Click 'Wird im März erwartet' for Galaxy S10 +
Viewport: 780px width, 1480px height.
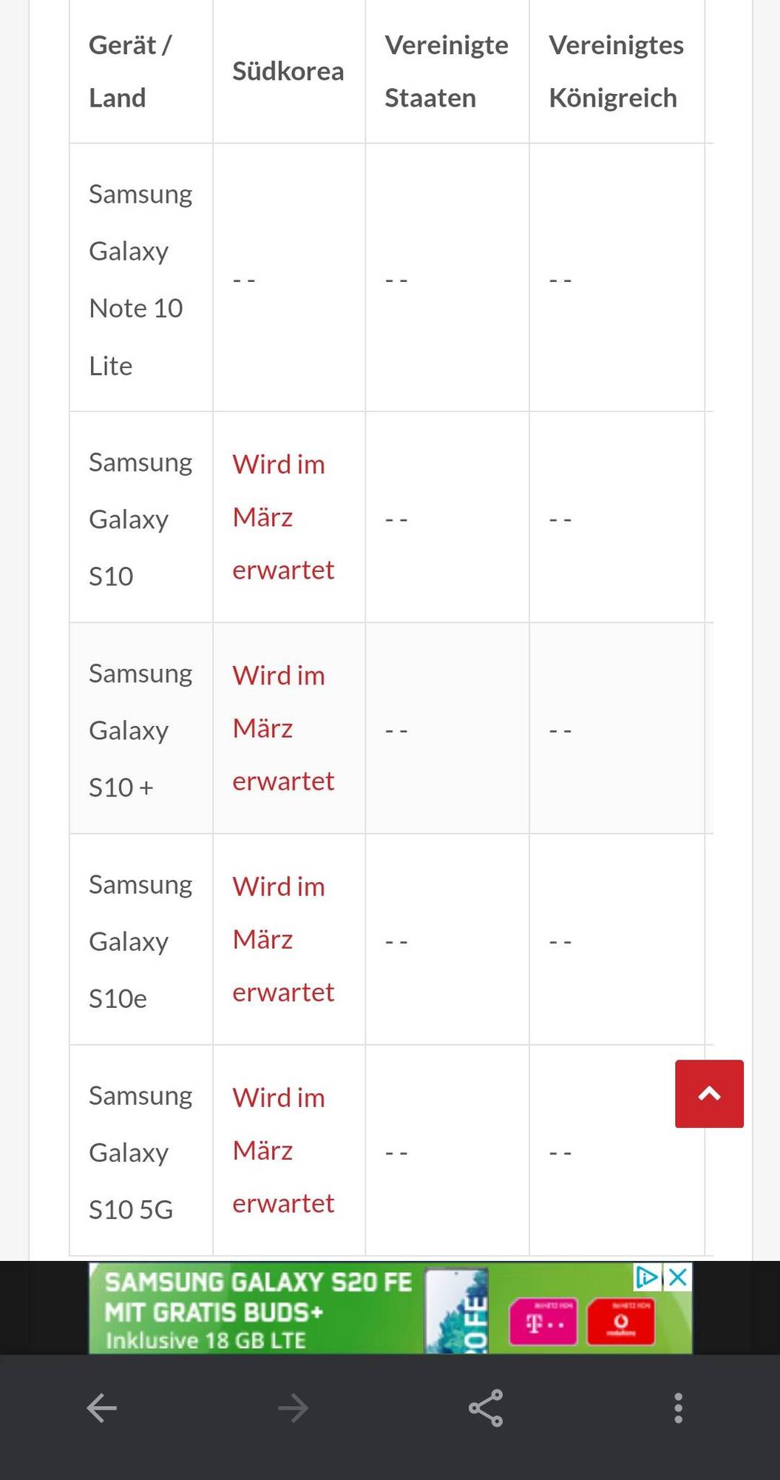point(283,728)
